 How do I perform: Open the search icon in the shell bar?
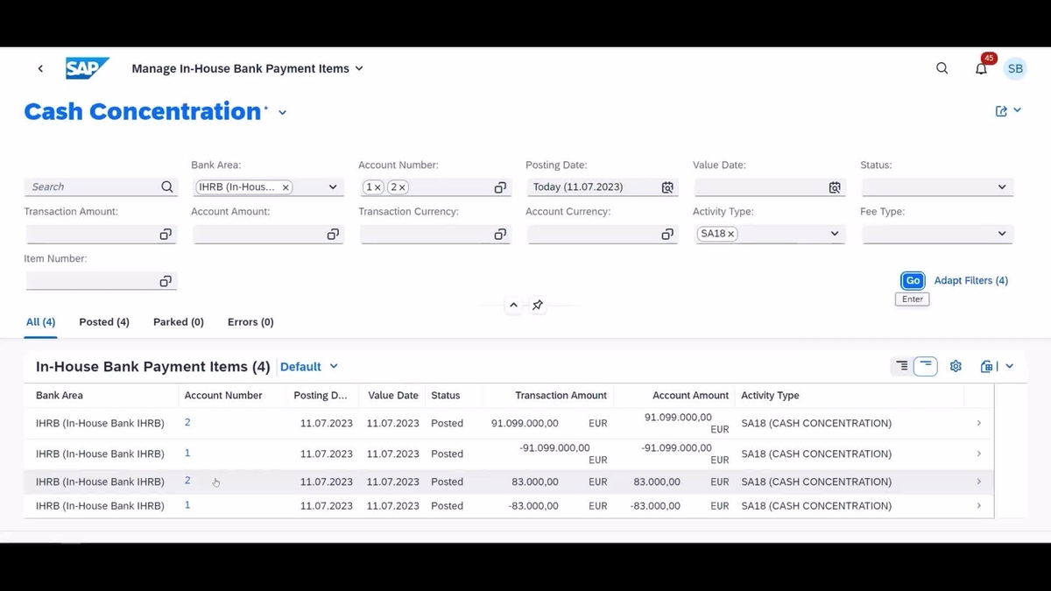942,67
